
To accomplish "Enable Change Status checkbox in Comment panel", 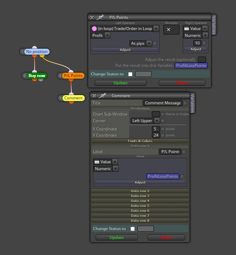I will pyautogui.click(x=132, y=229).
